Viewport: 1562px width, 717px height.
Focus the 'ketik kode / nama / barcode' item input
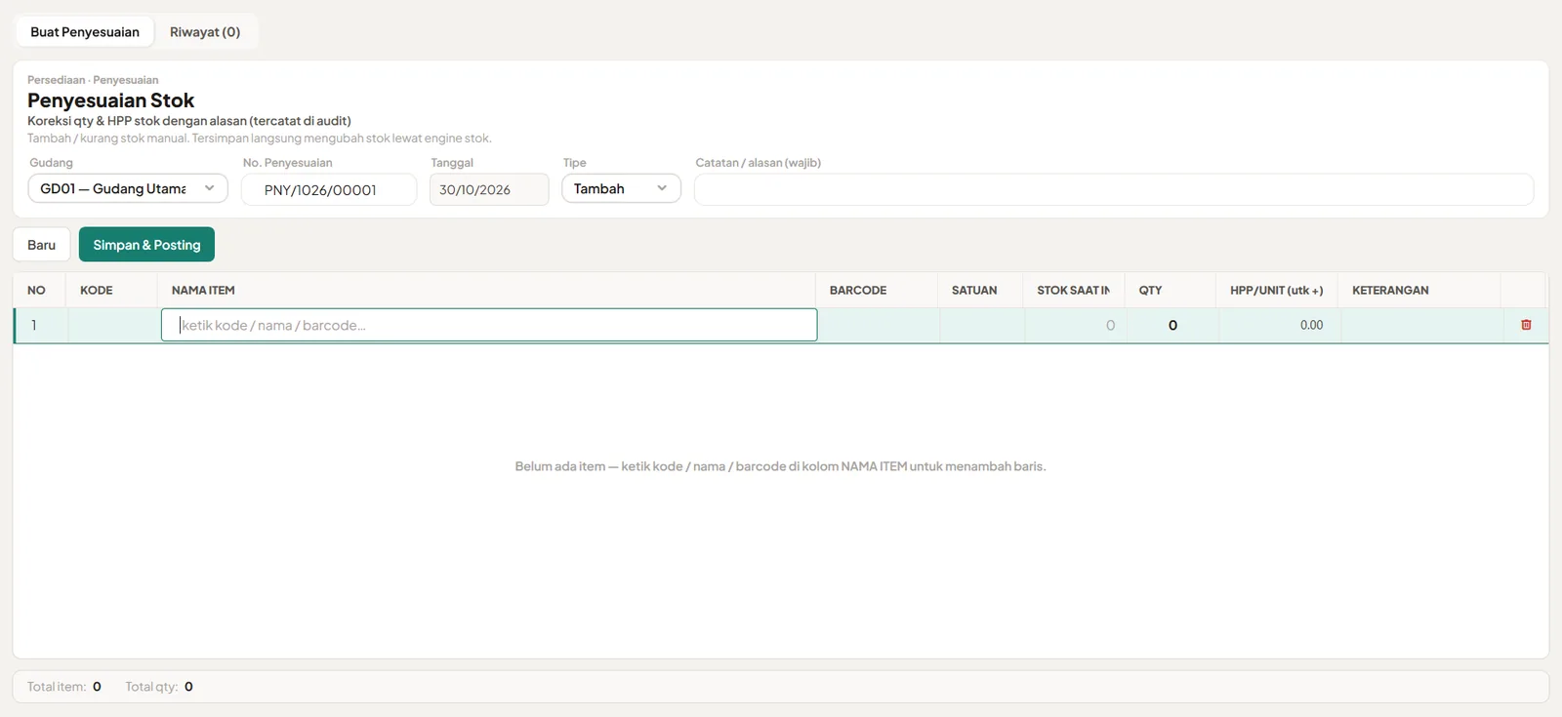[489, 325]
